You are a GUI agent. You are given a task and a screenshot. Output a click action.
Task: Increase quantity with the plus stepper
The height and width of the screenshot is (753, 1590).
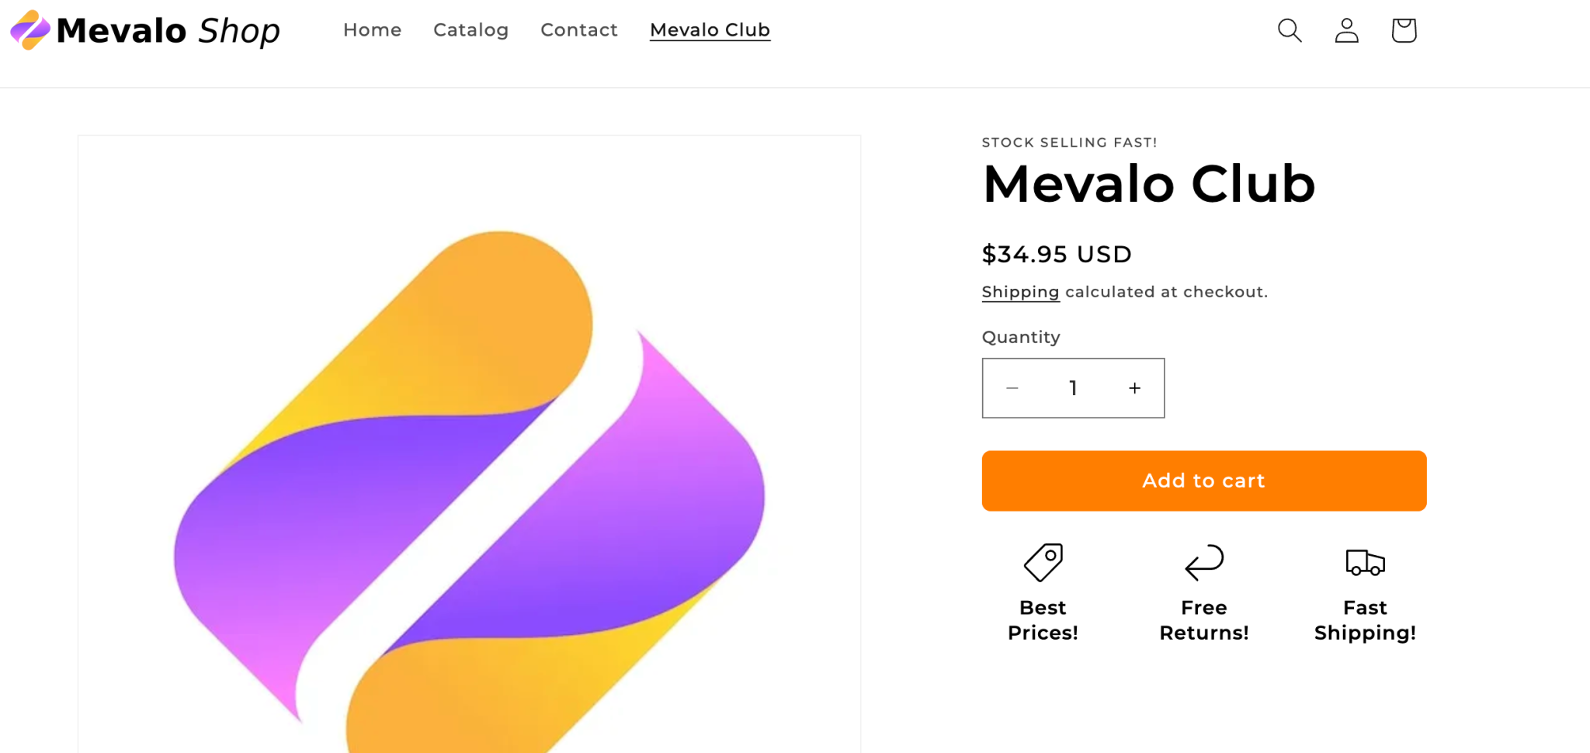coord(1134,388)
